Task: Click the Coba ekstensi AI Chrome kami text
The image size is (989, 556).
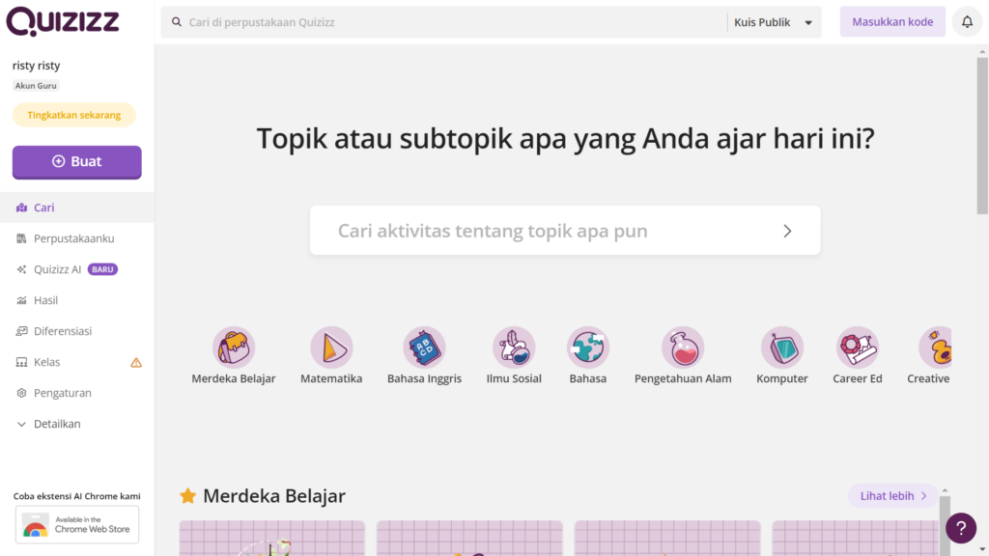Action: pos(77,496)
